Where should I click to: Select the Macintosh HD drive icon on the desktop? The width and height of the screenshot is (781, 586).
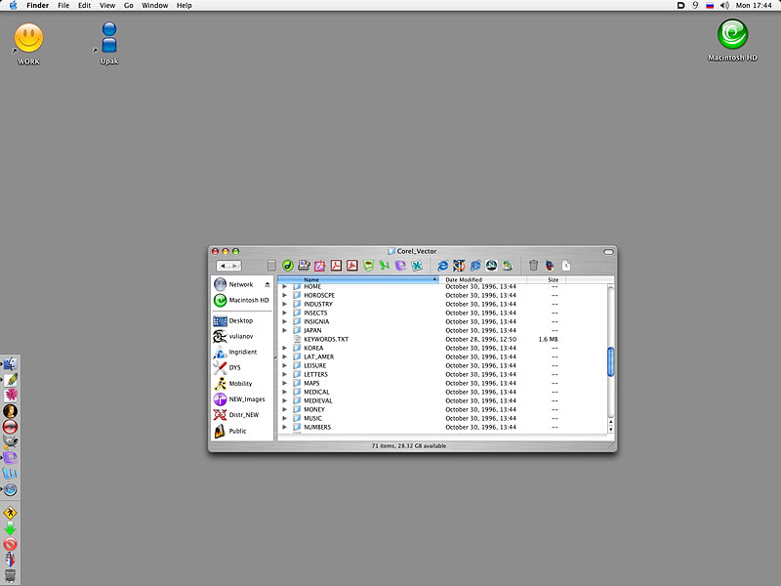732,34
